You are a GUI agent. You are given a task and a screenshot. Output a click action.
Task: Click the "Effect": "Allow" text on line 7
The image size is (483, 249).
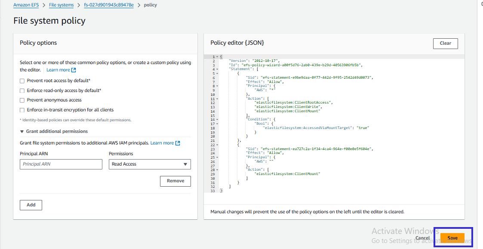coord(265,82)
